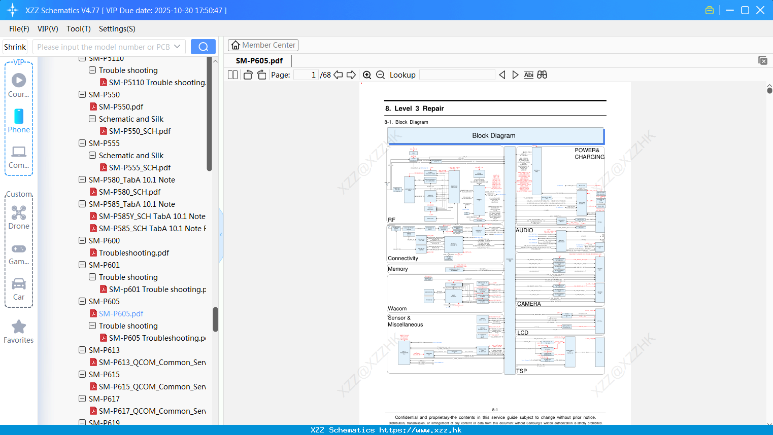Click the blue search button
Screen dimensions: 773x435
203,47
